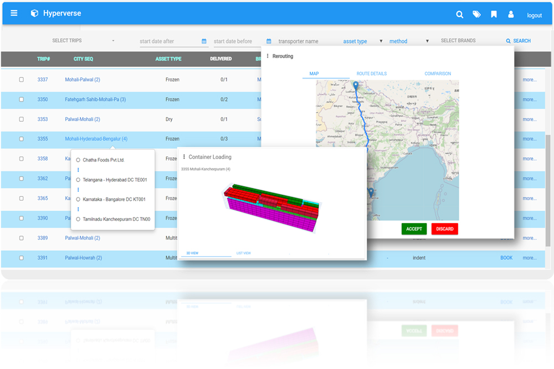Switch to the Route Details tab

point(371,74)
